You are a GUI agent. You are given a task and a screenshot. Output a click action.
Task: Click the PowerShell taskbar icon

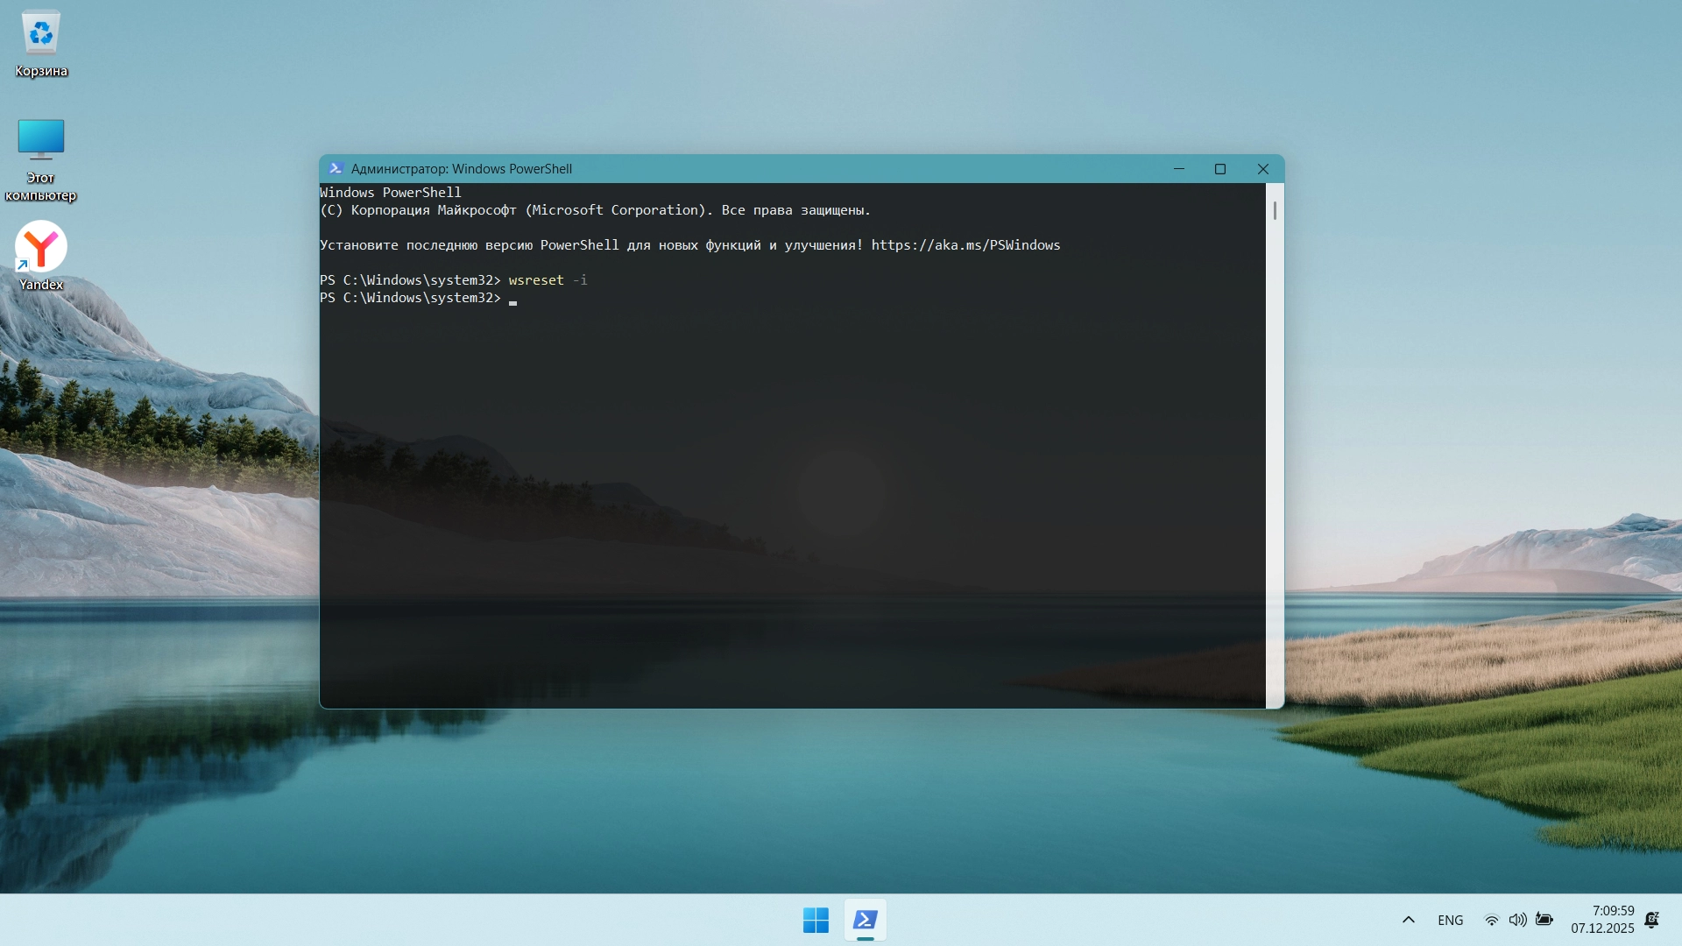(x=866, y=920)
